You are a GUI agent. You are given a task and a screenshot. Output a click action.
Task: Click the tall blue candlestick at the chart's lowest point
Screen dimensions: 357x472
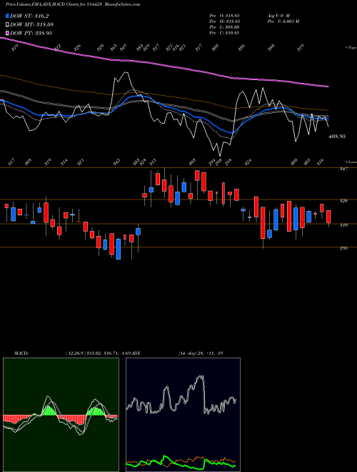[x=119, y=249]
